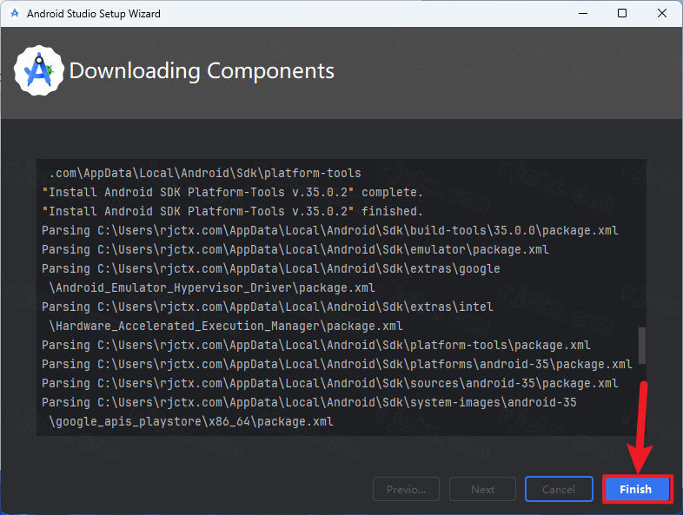
Task: Click the Cancel button
Action: (559, 489)
